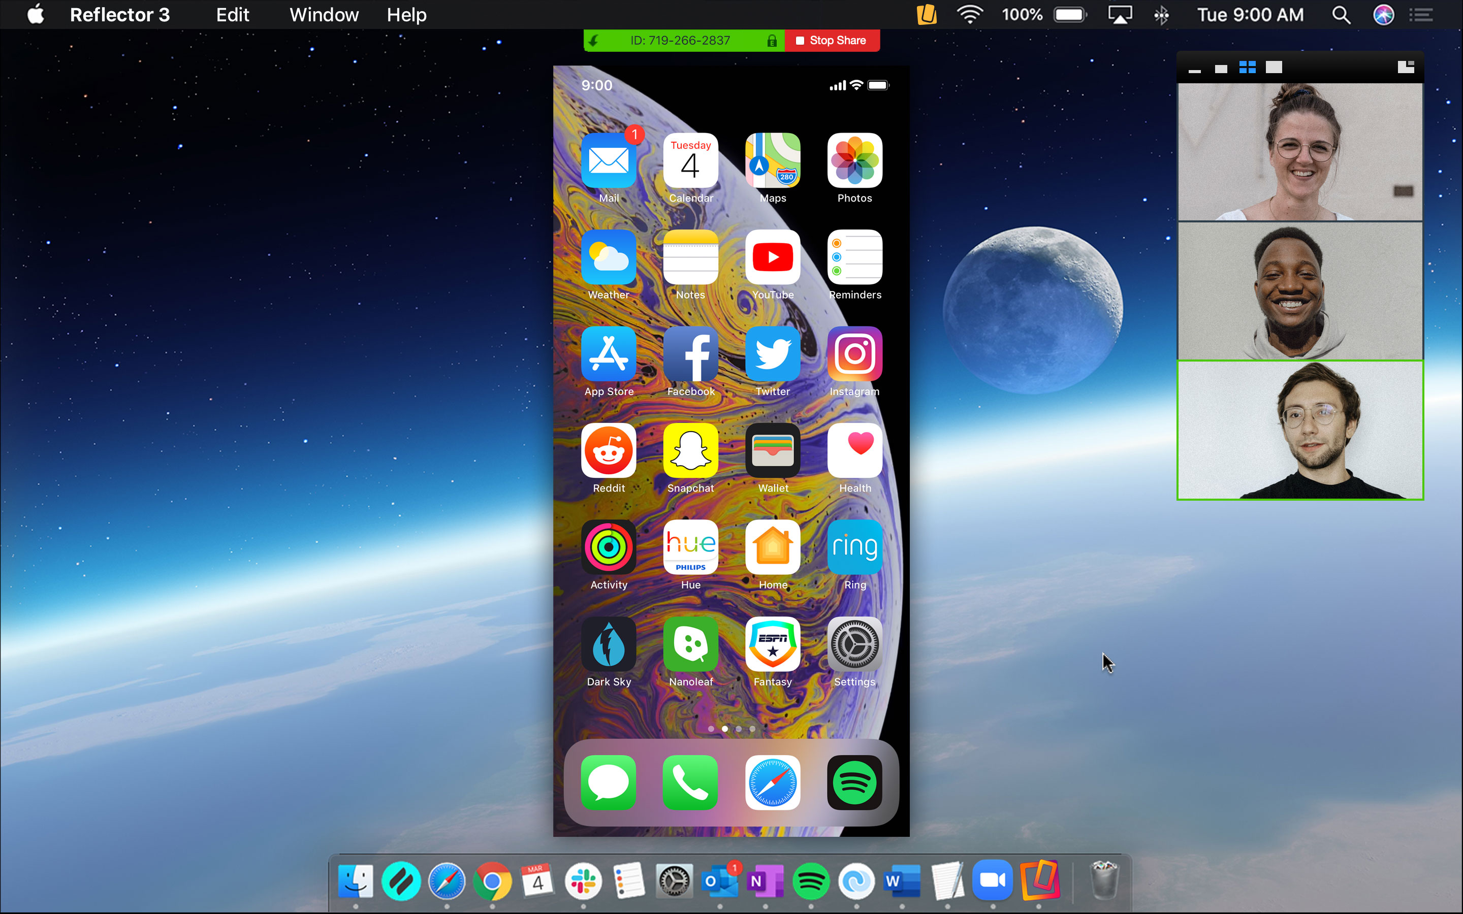This screenshot has width=1463, height=914.
Task: Open Zoom from the Mac dock
Action: click(x=993, y=879)
